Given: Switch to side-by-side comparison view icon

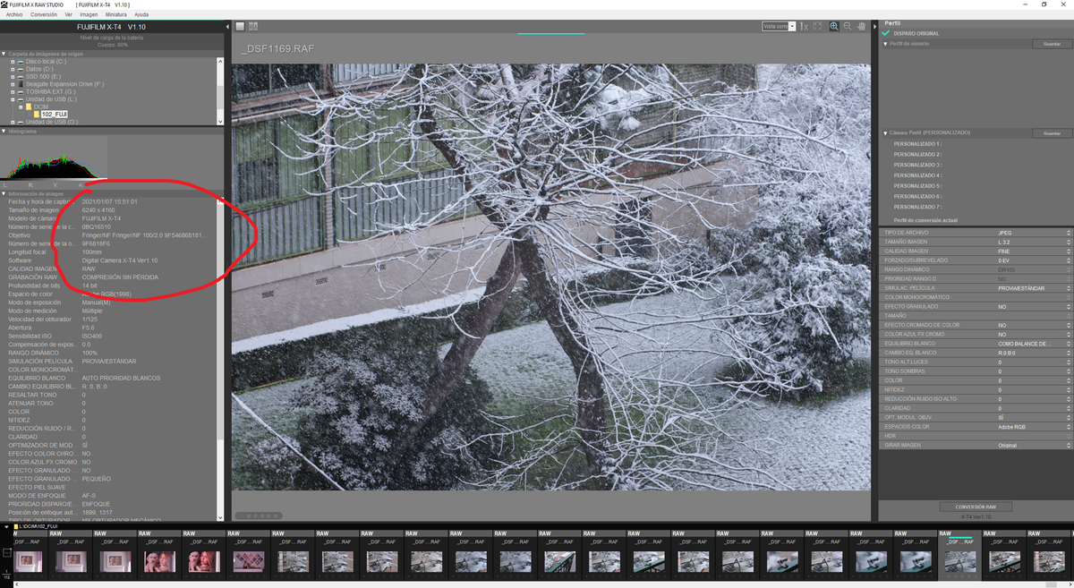Looking at the screenshot, I should point(253,27).
